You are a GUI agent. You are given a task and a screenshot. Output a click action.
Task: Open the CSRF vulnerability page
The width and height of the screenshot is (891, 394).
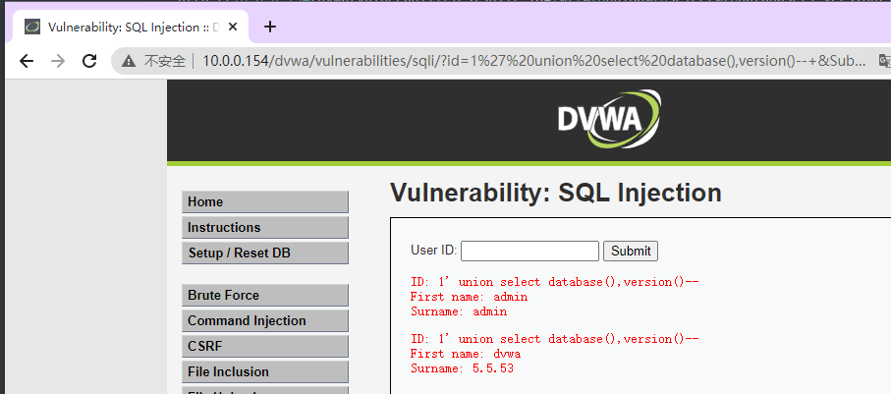[265, 346]
